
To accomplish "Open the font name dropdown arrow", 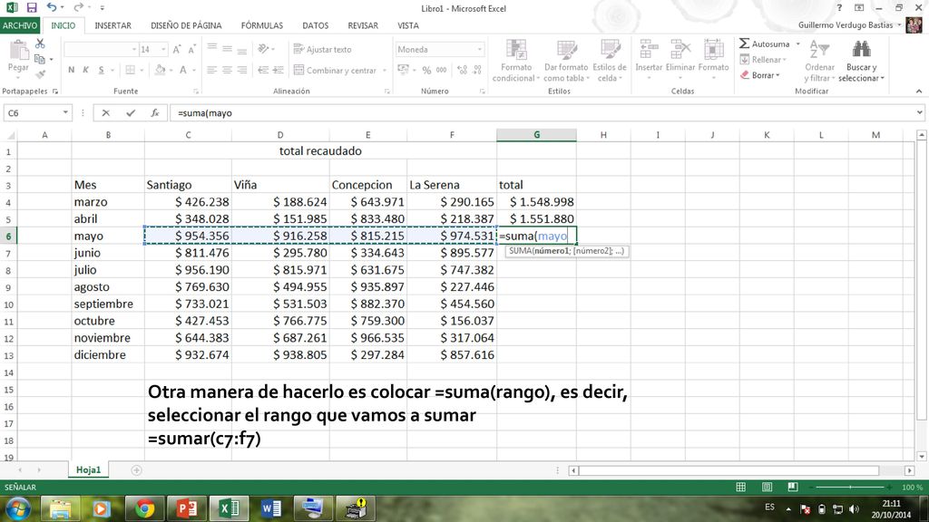I will tap(134, 49).
